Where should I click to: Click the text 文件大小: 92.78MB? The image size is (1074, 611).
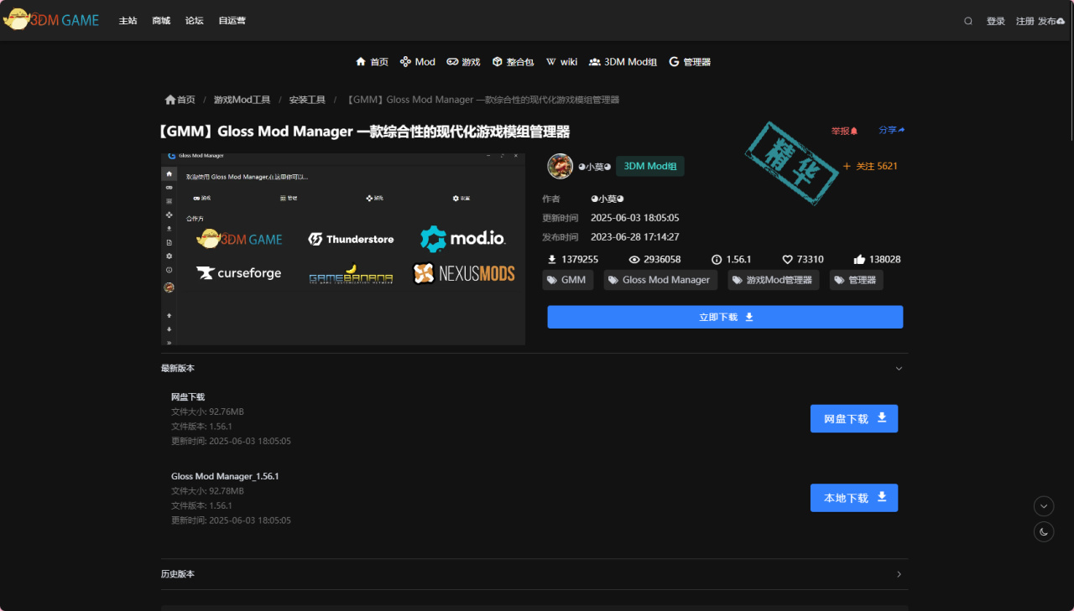tap(207, 491)
